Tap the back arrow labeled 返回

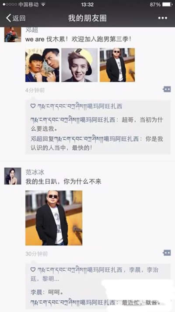coord(16,18)
